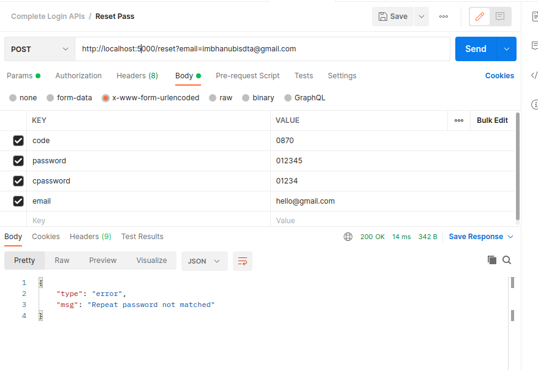Open the Headers (9) response tab
Image resolution: width=538 pixels, height=370 pixels.
tap(90, 236)
